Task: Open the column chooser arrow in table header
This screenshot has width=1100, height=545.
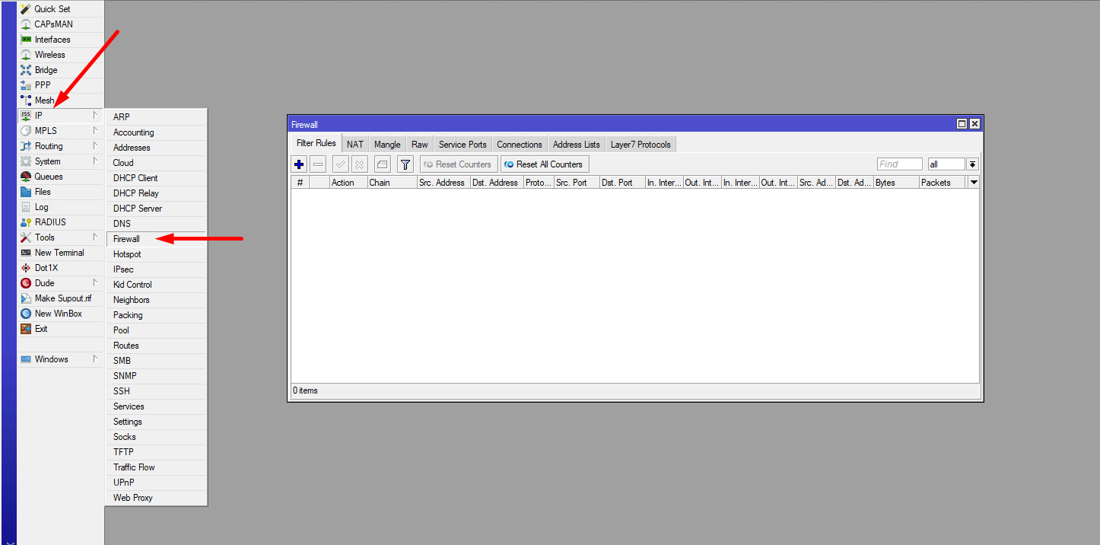Action: 973,183
